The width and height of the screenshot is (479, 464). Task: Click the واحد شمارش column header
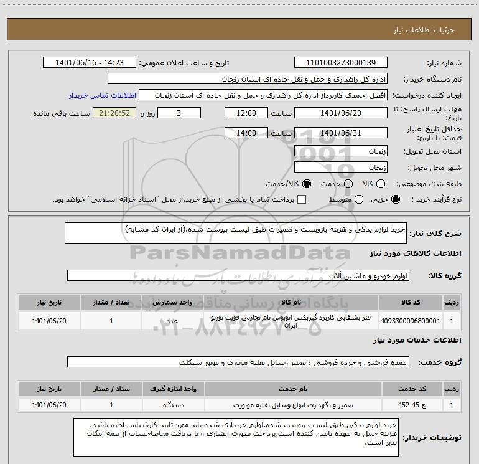[x=172, y=302]
